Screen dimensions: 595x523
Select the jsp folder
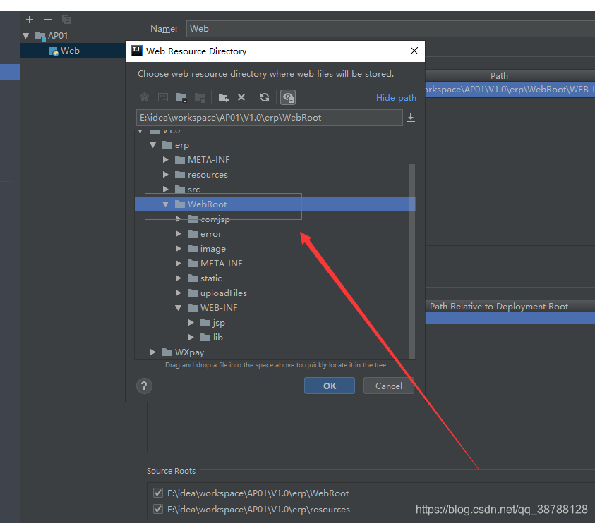click(x=219, y=323)
